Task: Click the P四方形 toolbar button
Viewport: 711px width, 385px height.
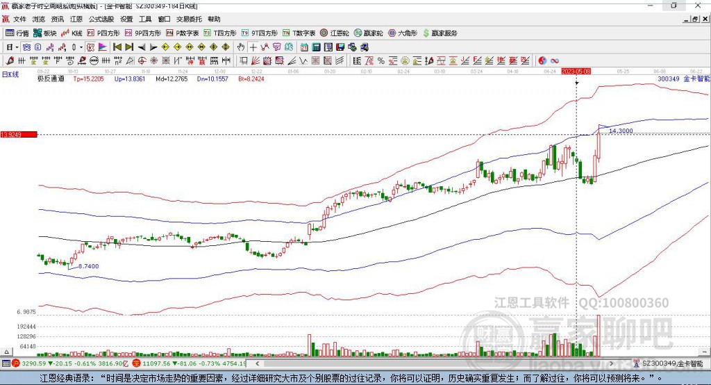Action: 103,33
